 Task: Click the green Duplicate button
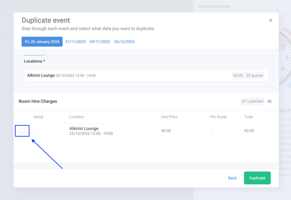click(257, 178)
